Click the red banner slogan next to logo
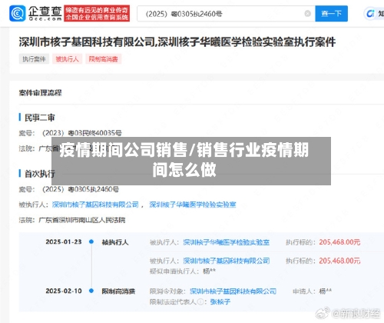This screenshot has height=323, width=384. pos(97,13)
